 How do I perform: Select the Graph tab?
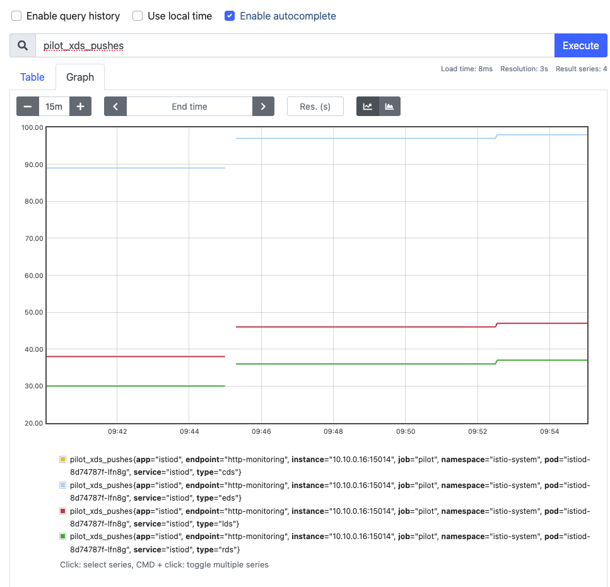80,77
